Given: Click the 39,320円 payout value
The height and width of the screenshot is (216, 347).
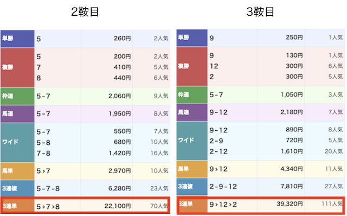Looking at the screenshot, I should [290, 204].
